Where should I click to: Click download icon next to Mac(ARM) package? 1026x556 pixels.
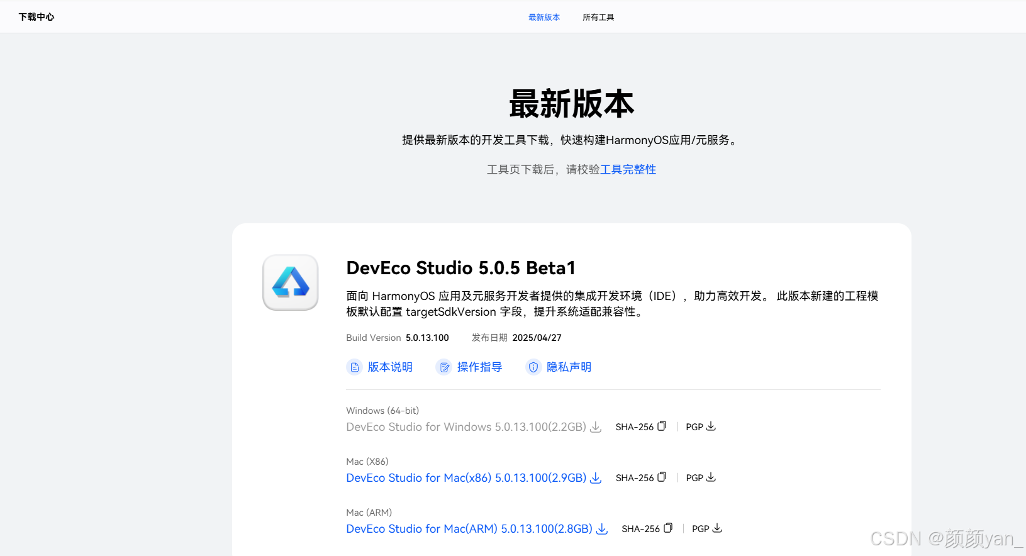602,529
